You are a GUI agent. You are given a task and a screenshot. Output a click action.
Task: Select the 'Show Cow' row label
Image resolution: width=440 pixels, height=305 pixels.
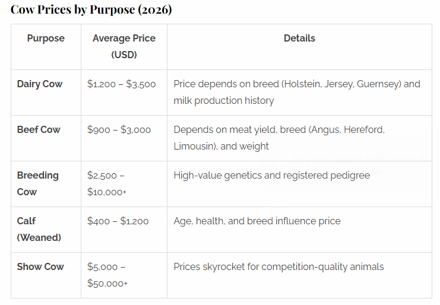[x=40, y=266]
